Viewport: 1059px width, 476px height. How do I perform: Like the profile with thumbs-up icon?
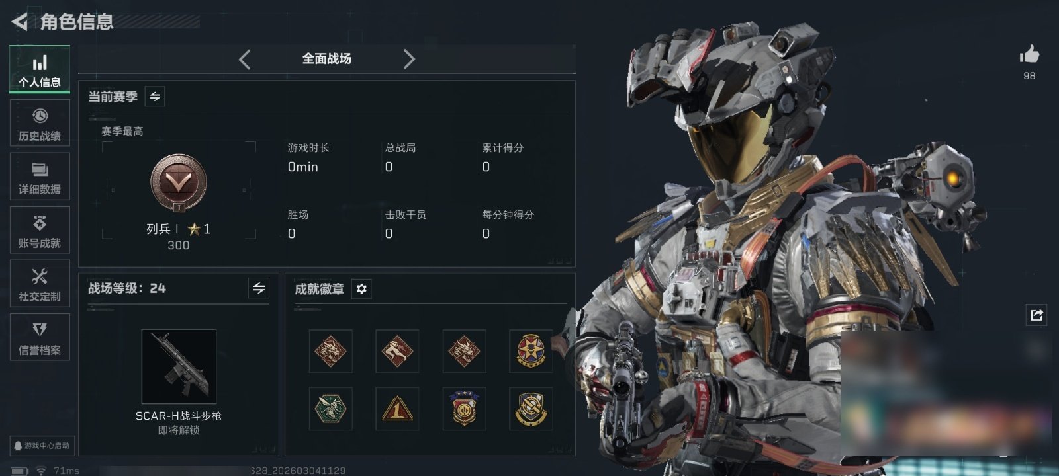[x=1029, y=54]
